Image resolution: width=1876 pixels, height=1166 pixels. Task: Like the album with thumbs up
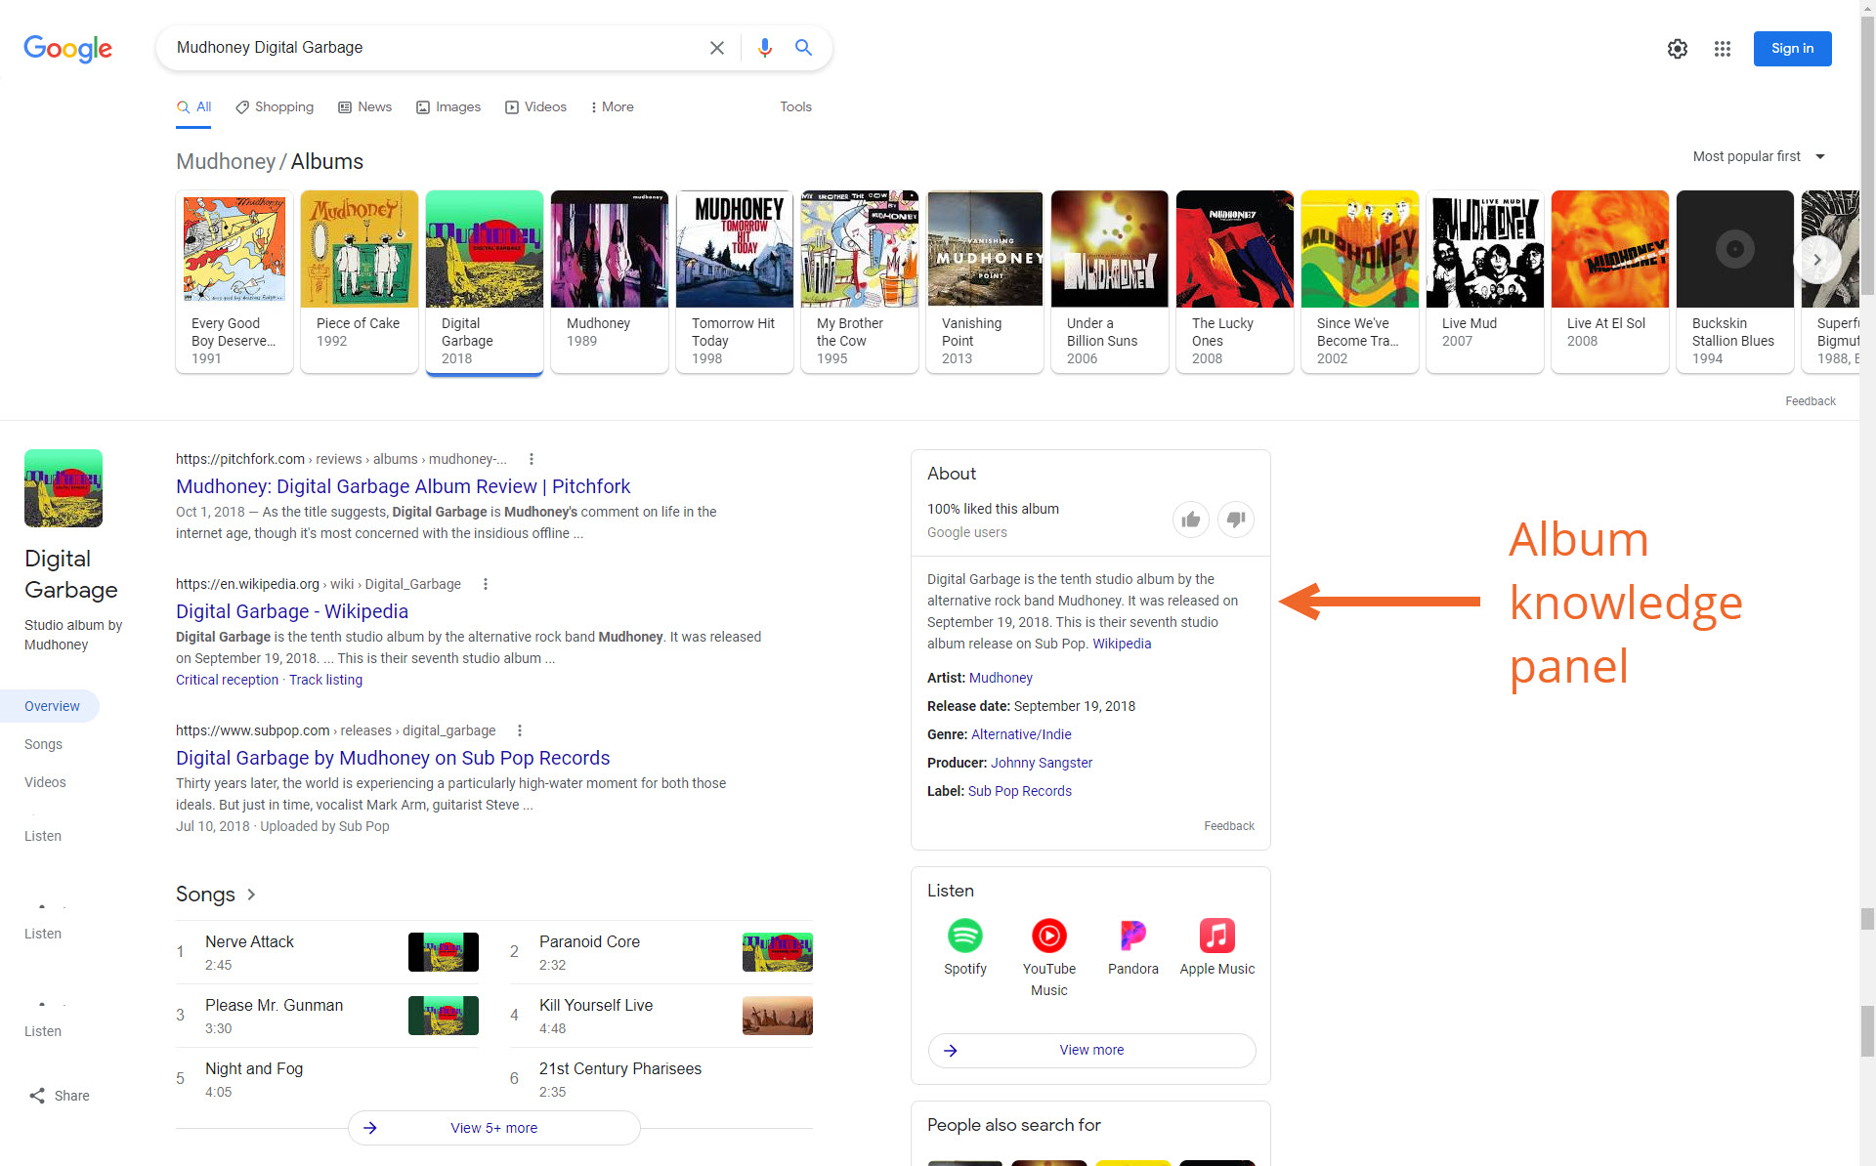click(x=1190, y=520)
